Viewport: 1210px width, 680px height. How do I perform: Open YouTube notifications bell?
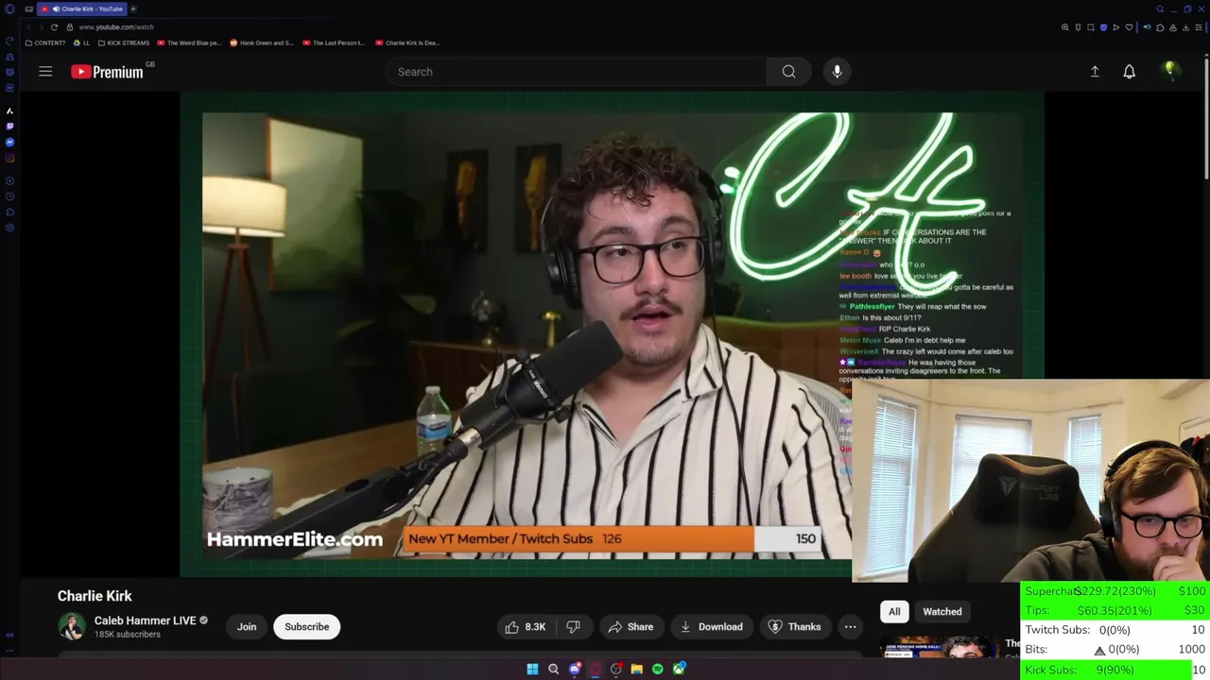pyautogui.click(x=1129, y=72)
